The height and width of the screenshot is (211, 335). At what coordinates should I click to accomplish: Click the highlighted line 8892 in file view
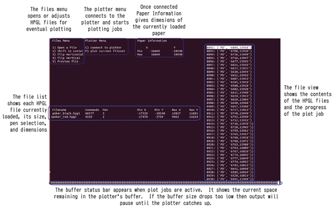229,47
